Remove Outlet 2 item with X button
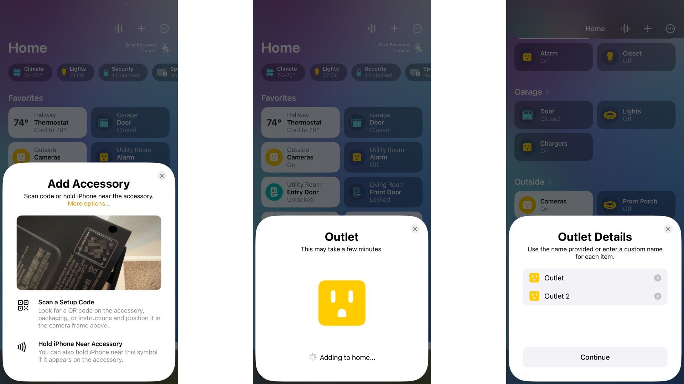This screenshot has height=384, width=684. 658,296
